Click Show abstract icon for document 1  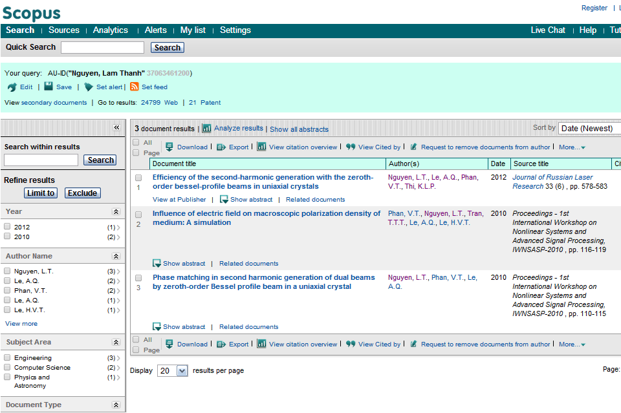[224, 199]
